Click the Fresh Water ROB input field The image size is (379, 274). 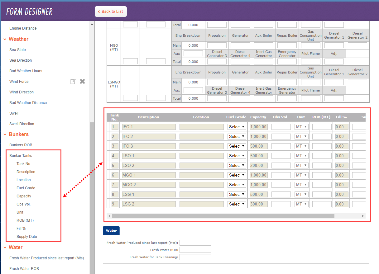click(x=195, y=250)
